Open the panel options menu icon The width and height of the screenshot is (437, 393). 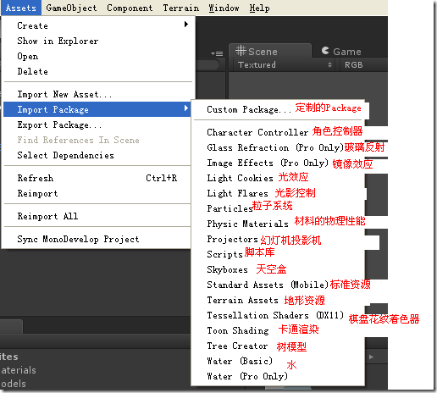[x=217, y=53]
